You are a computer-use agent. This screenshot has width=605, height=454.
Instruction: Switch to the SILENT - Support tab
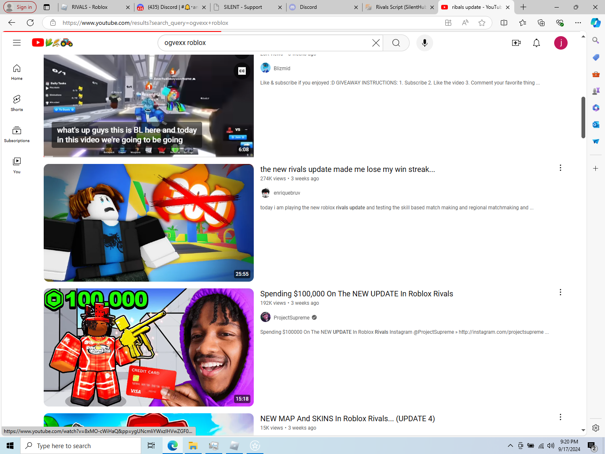(247, 7)
